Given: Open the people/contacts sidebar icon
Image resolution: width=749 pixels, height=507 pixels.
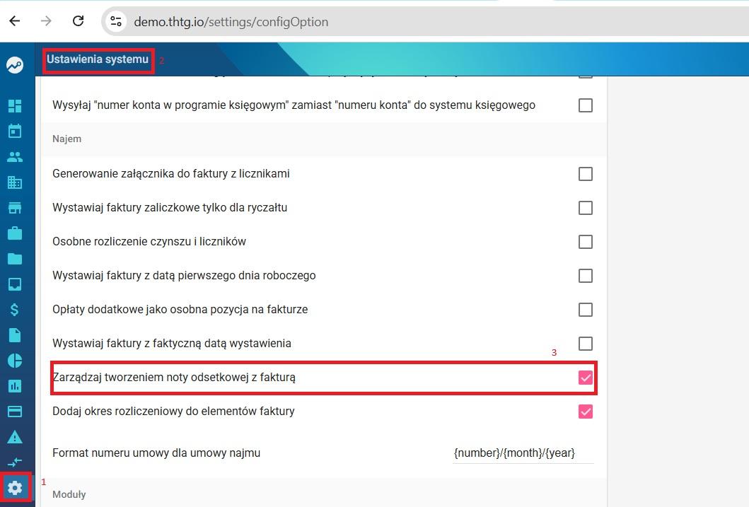Looking at the screenshot, I should [15, 156].
